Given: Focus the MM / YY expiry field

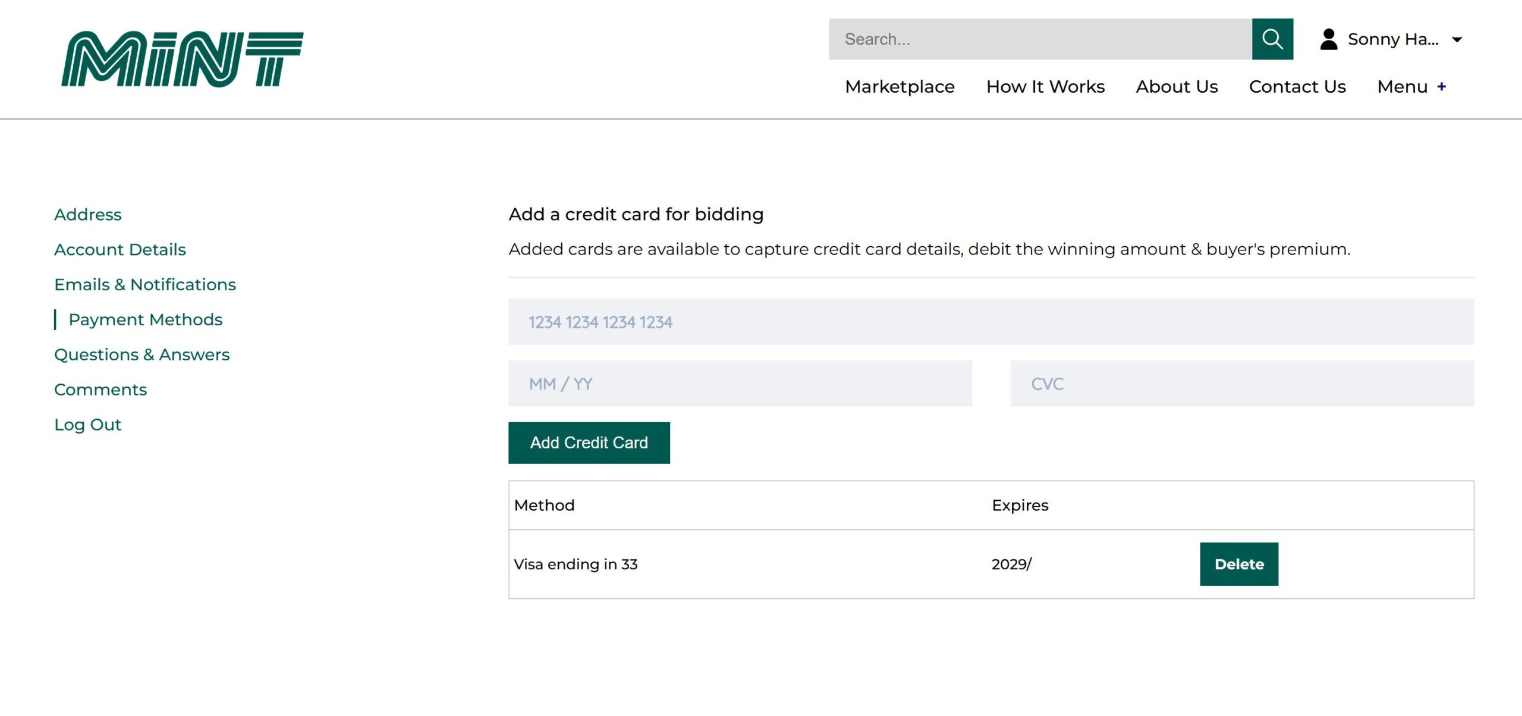Looking at the screenshot, I should point(740,384).
